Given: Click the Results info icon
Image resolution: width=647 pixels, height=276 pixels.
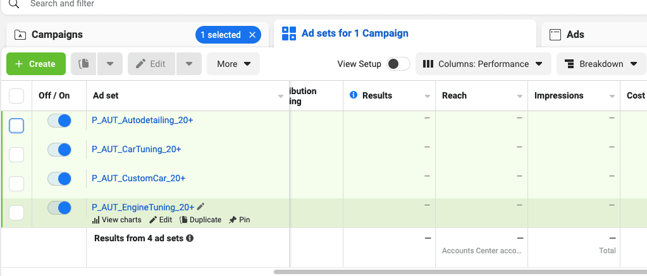Looking at the screenshot, I should 354,95.
